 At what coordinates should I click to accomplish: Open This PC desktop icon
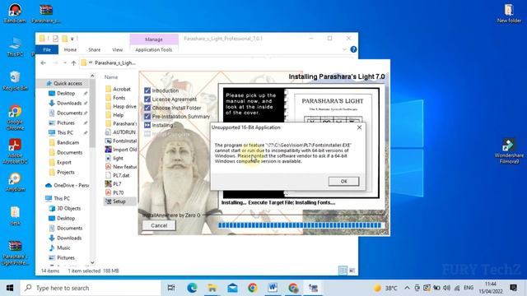[15, 47]
